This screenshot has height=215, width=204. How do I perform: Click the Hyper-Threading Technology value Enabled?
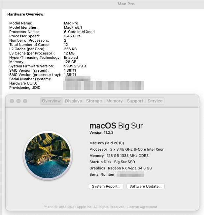click(x=71, y=57)
